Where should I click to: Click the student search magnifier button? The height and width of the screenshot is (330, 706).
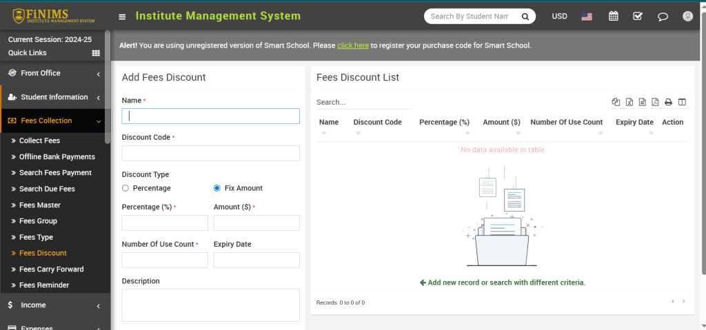pos(525,17)
